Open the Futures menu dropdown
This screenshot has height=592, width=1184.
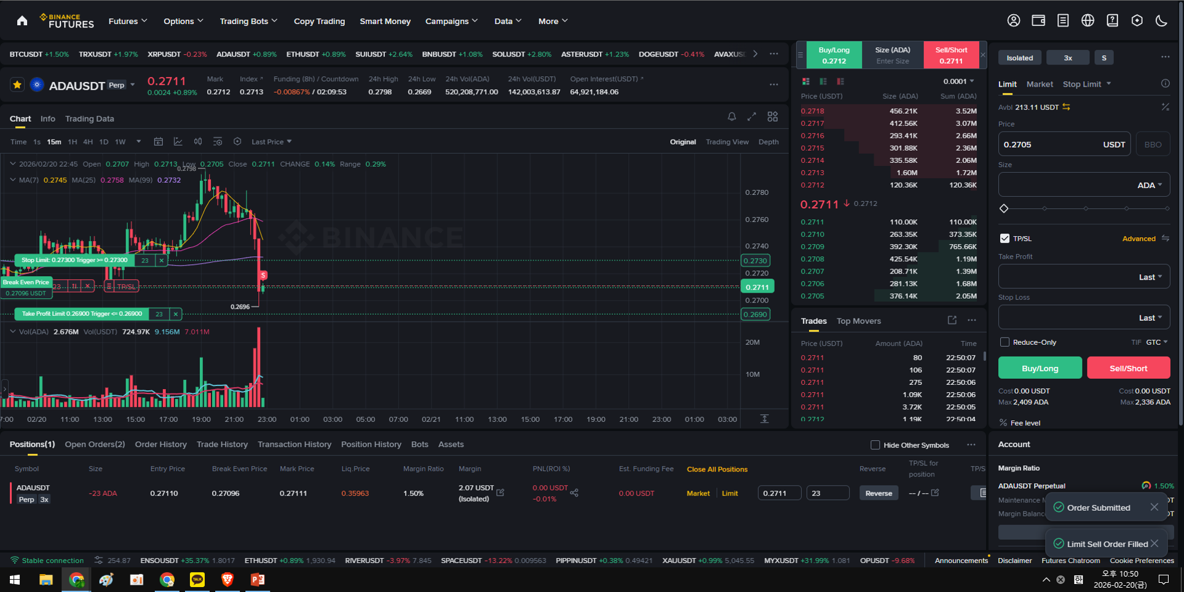point(128,21)
